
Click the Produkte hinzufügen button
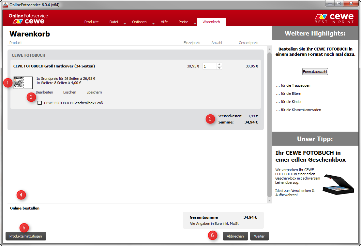(26, 236)
